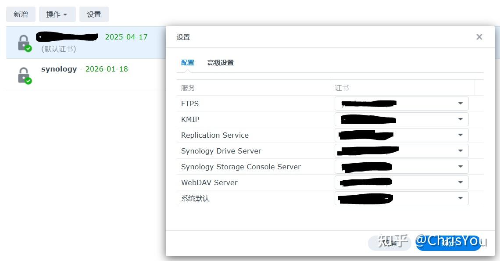This screenshot has height=261, width=500.
Task: Open the Replication Service certificate dropdown
Action: 460,135
